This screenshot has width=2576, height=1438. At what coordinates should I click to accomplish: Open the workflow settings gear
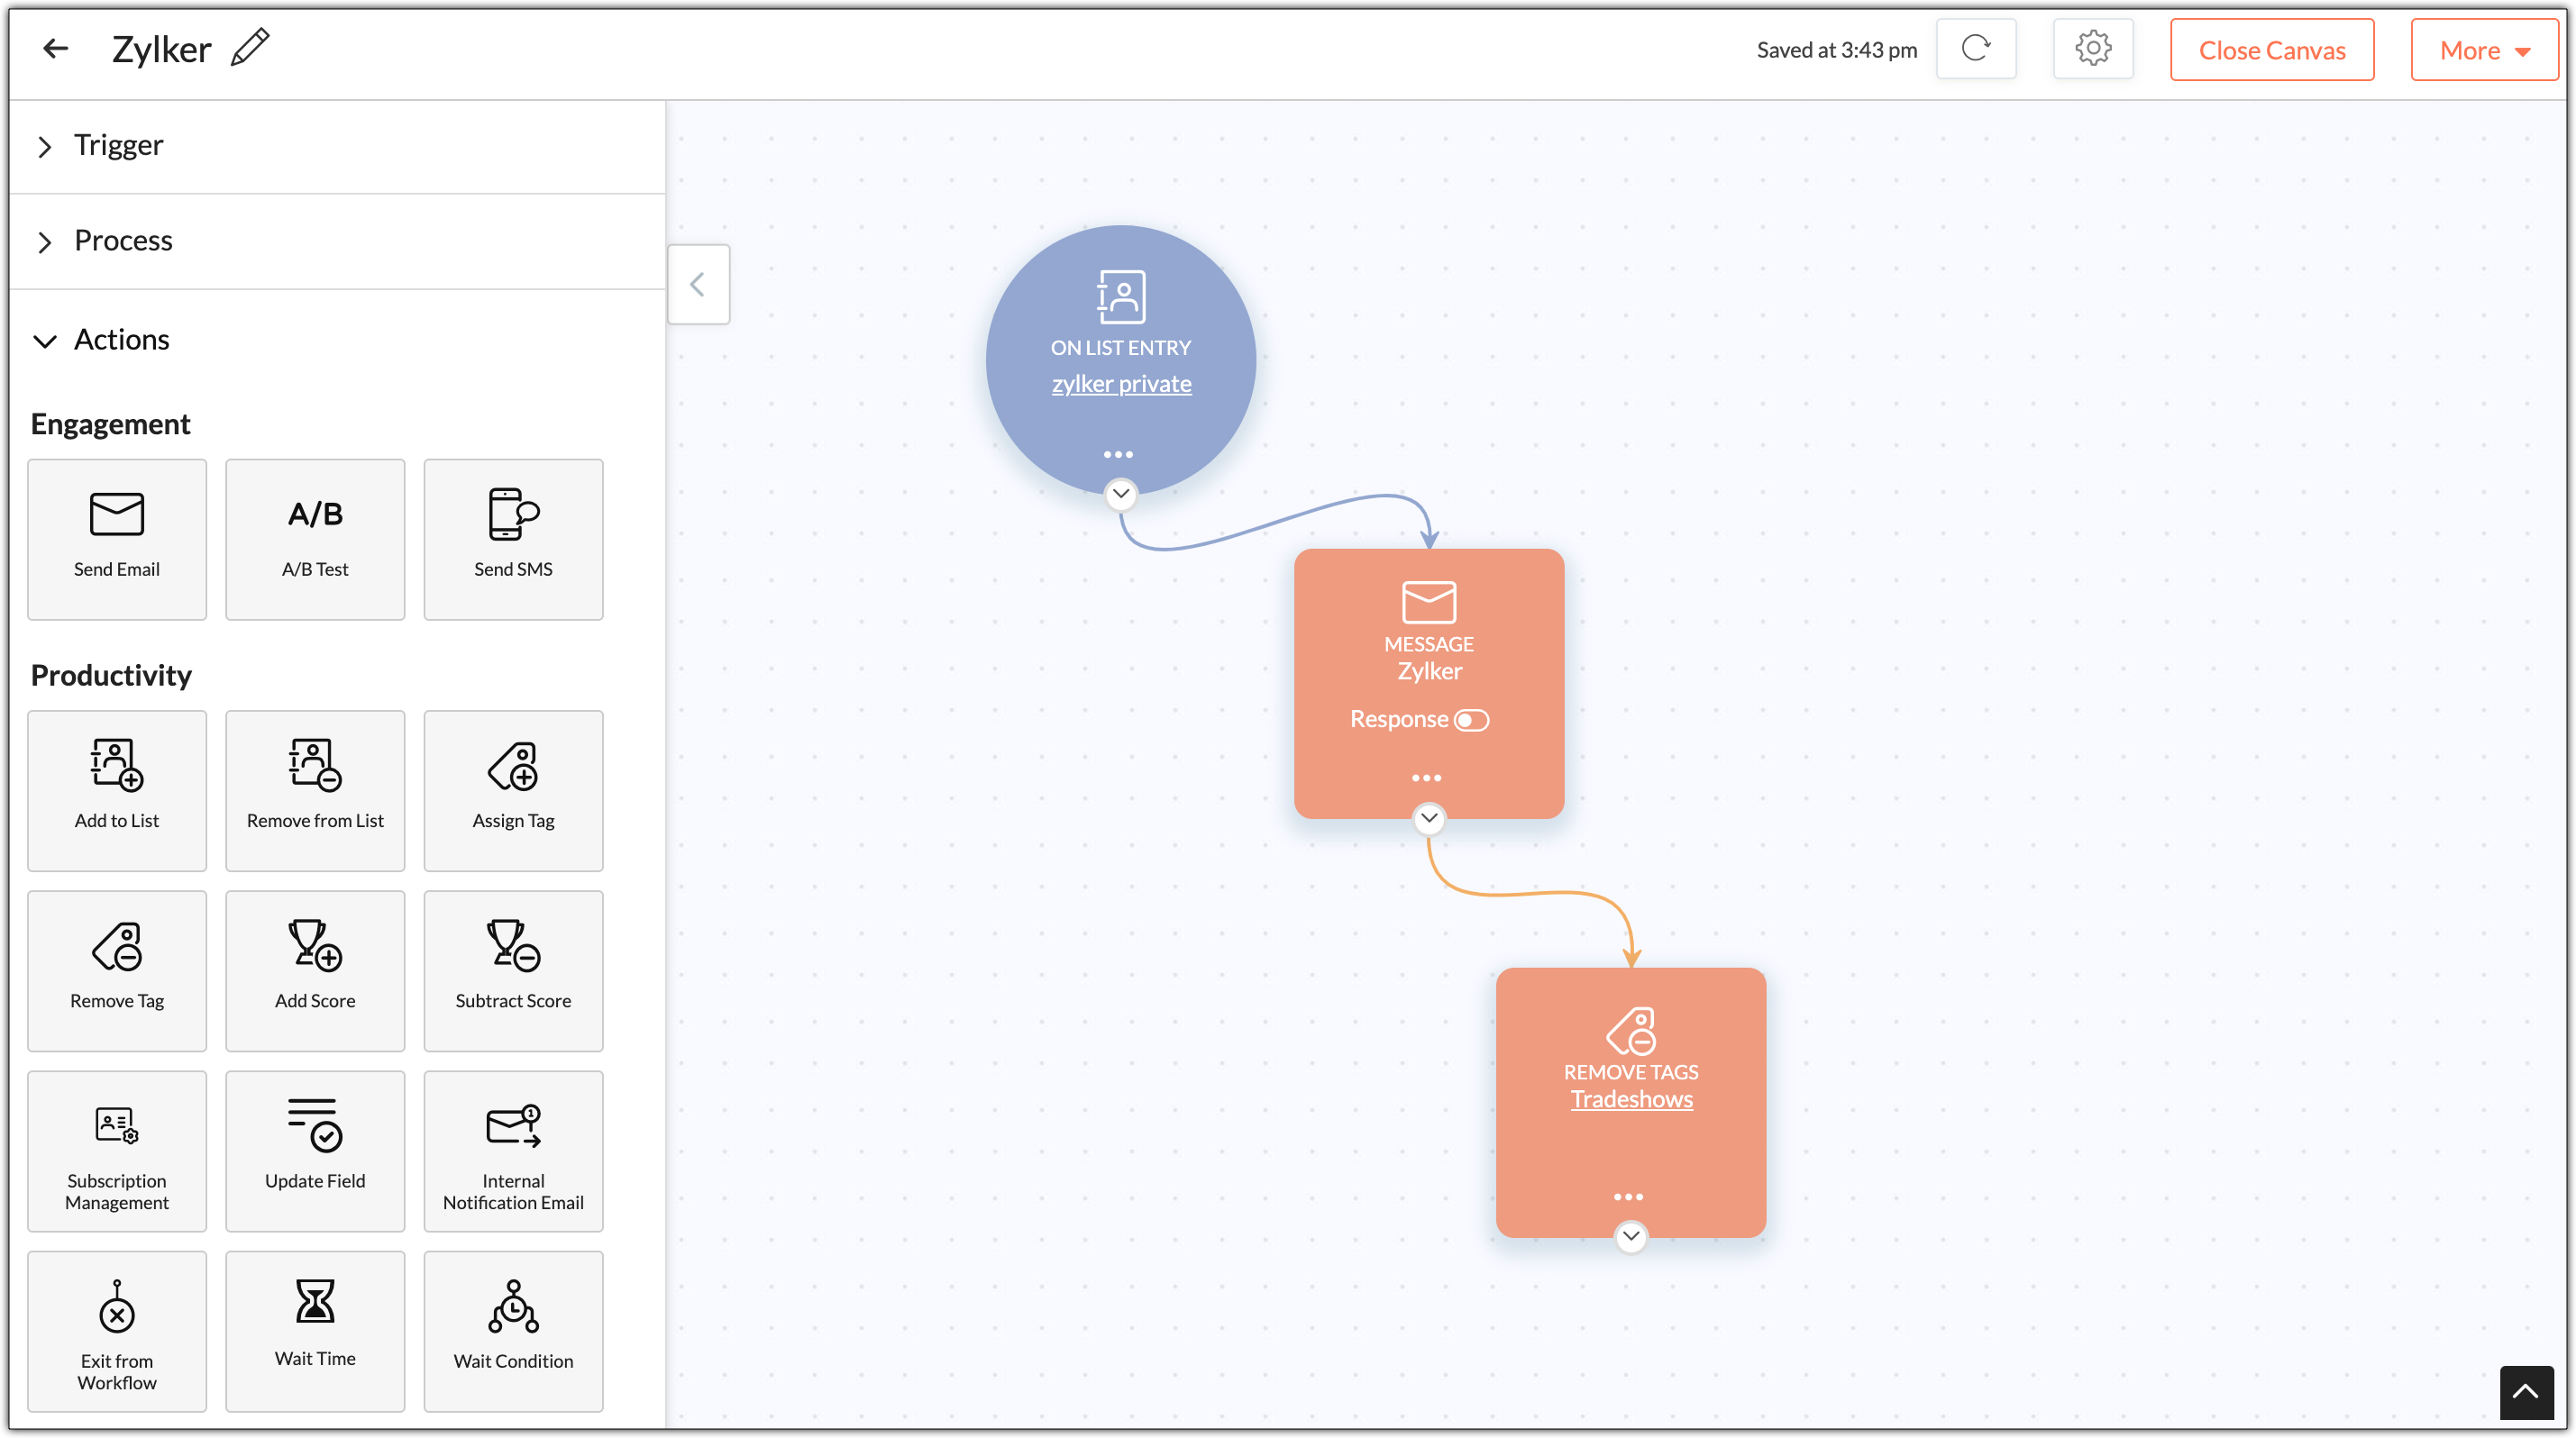pos(2093,49)
